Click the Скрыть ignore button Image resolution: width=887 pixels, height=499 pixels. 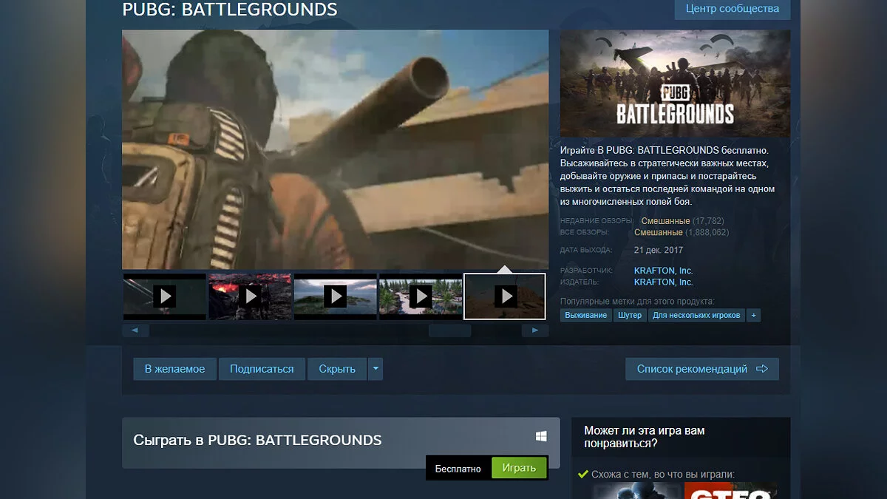(337, 369)
